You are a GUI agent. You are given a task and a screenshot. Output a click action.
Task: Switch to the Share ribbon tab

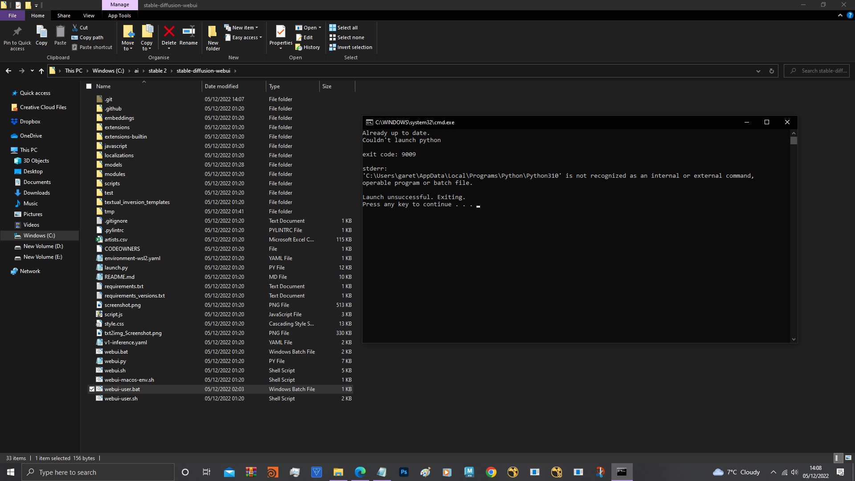64,15
